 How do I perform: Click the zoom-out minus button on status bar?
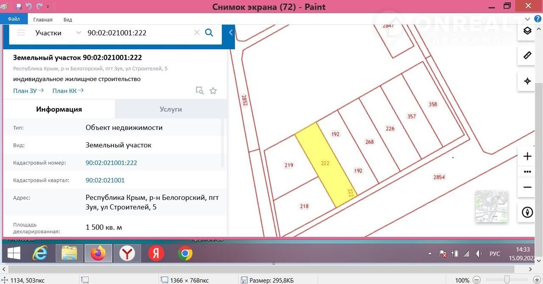coord(477,280)
